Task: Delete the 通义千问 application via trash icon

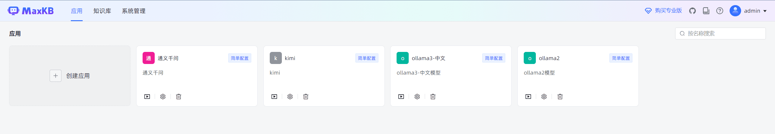Action: point(179,97)
